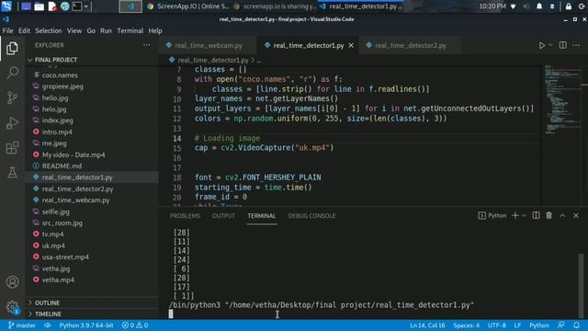Expand the OUTLINE section
Viewport: 588px width, 331px height.
tap(92, 302)
